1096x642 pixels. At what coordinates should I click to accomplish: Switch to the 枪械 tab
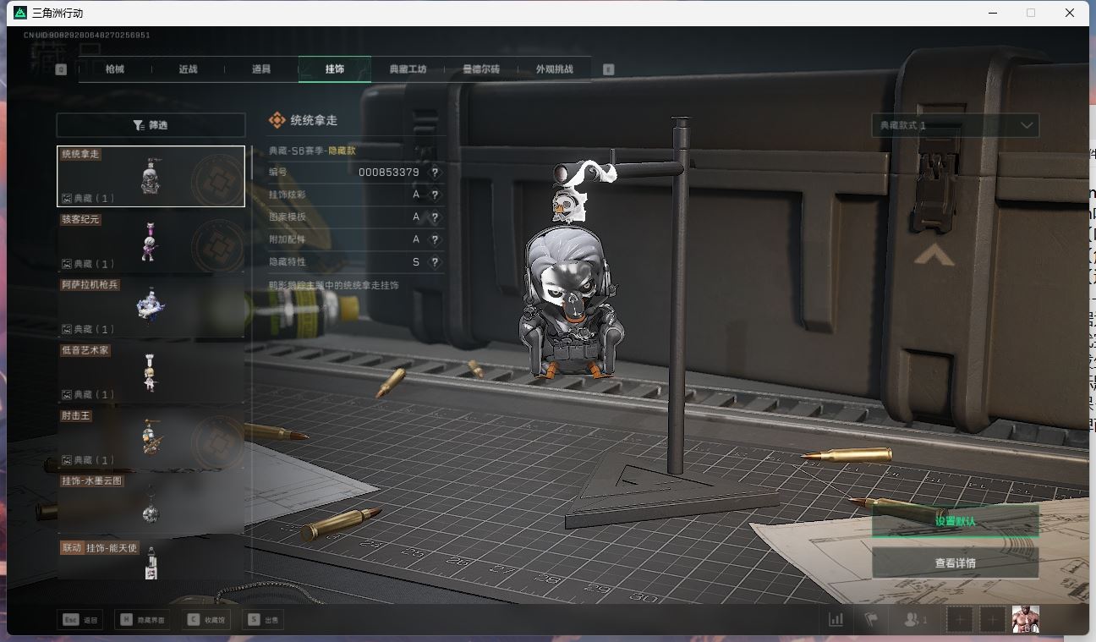point(115,69)
